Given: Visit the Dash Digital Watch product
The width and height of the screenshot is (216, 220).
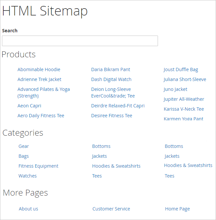Looking at the screenshot, I should [111, 79].
